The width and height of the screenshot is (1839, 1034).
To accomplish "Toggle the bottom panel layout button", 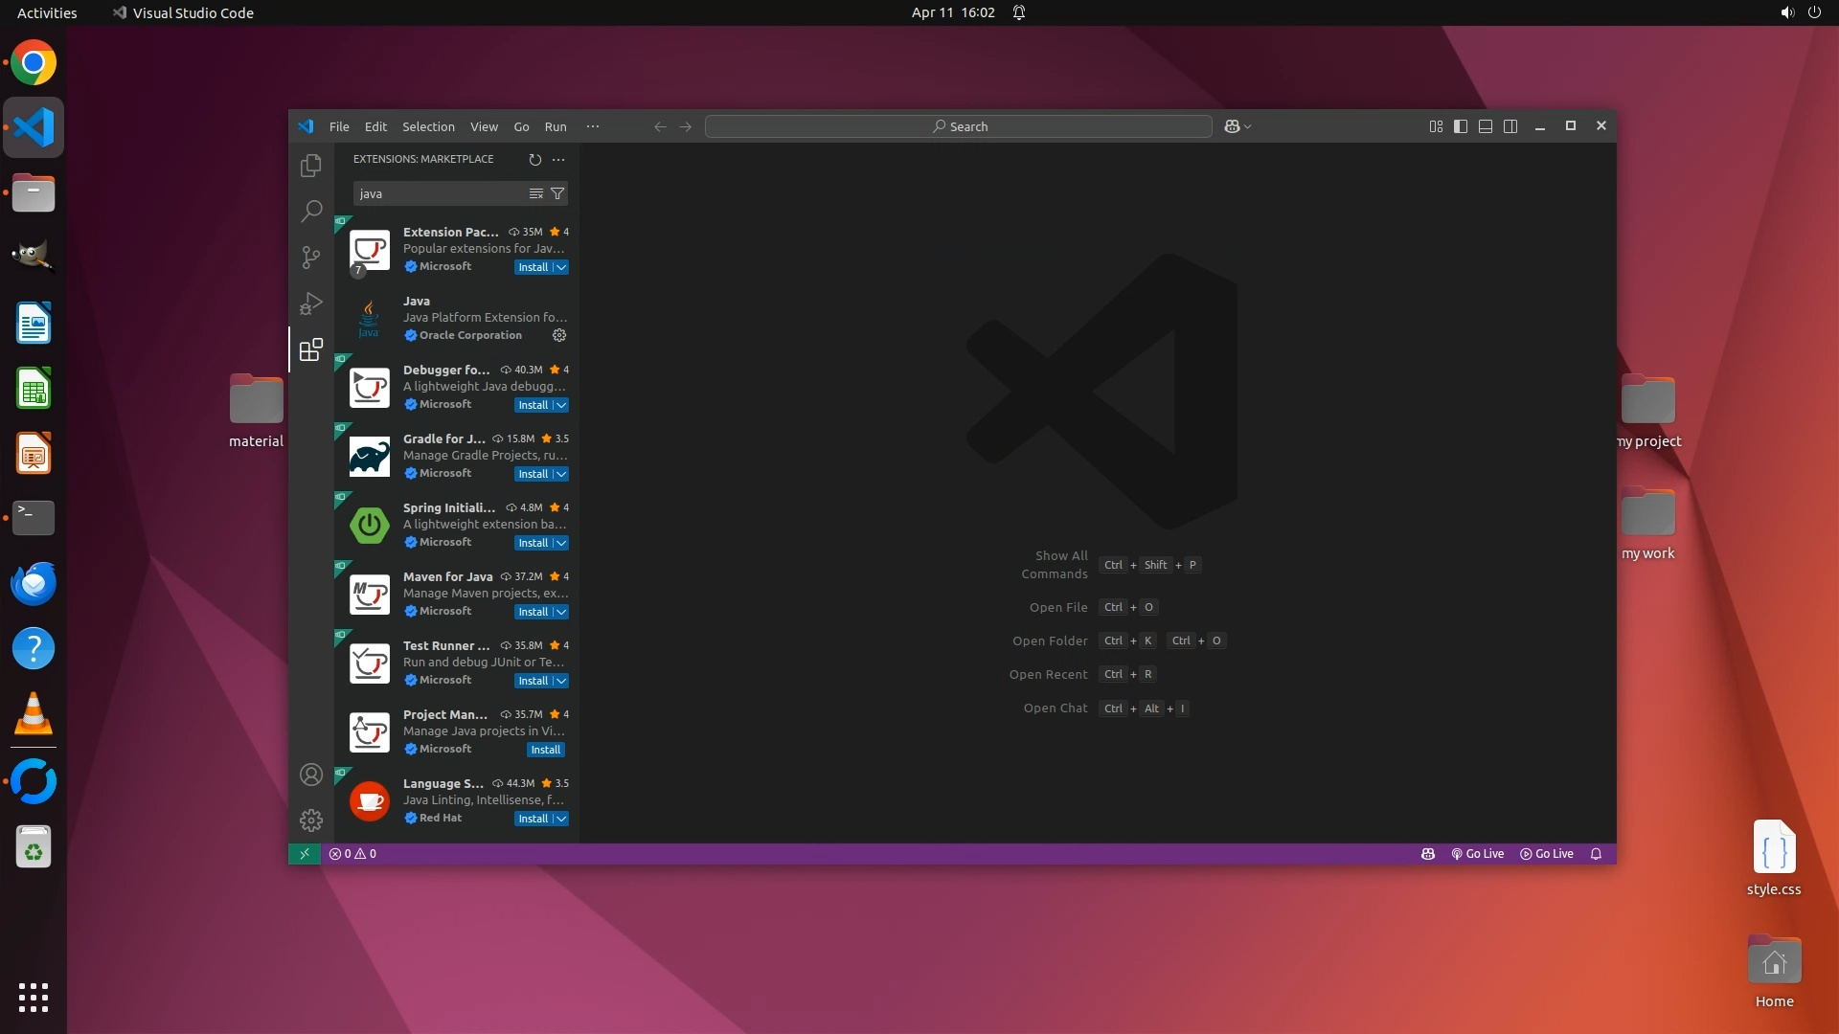I will pos(1486,126).
